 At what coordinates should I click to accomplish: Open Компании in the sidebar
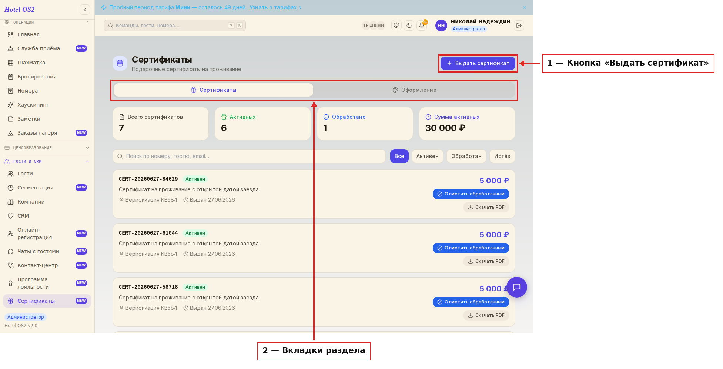[47, 202]
